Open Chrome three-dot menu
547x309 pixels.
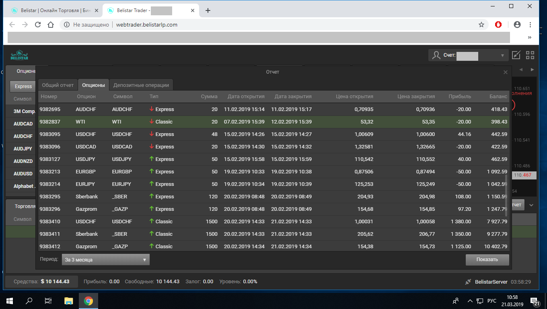pyautogui.click(x=530, y=25)
